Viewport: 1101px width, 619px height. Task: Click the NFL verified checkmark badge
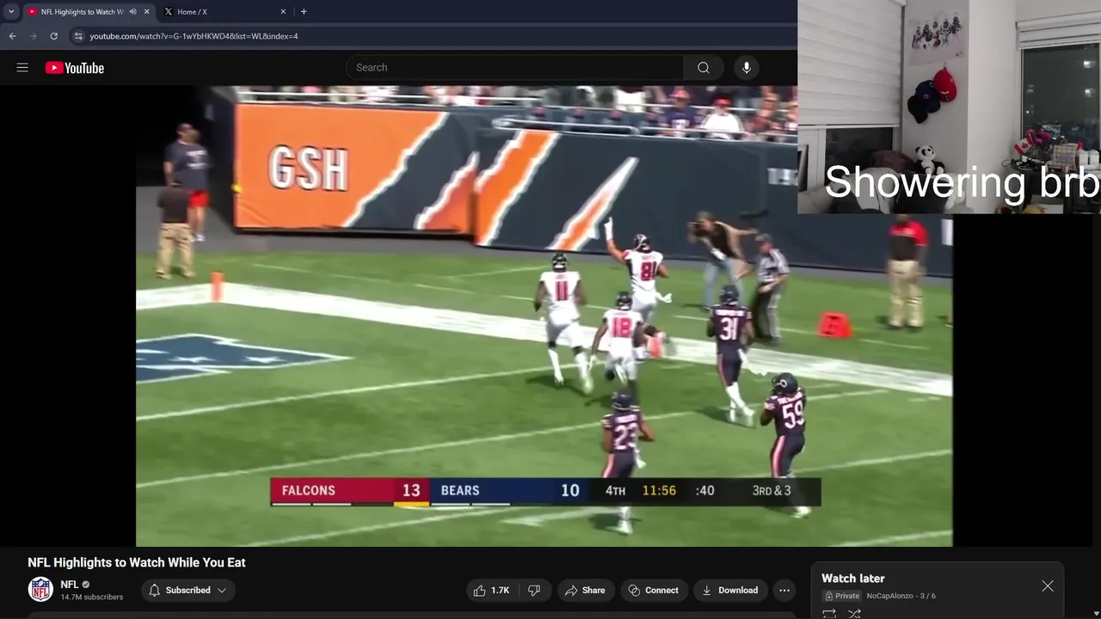point(86,585)
